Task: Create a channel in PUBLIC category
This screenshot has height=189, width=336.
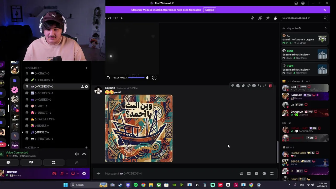Action: [x=86, y=68]
